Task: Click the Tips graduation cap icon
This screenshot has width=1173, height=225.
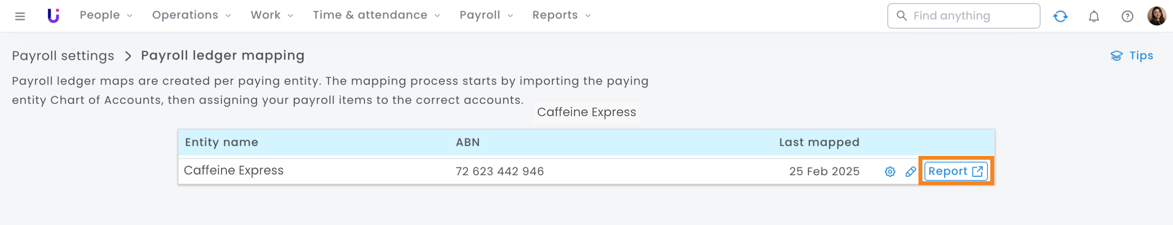Action: click(1116, 56)
